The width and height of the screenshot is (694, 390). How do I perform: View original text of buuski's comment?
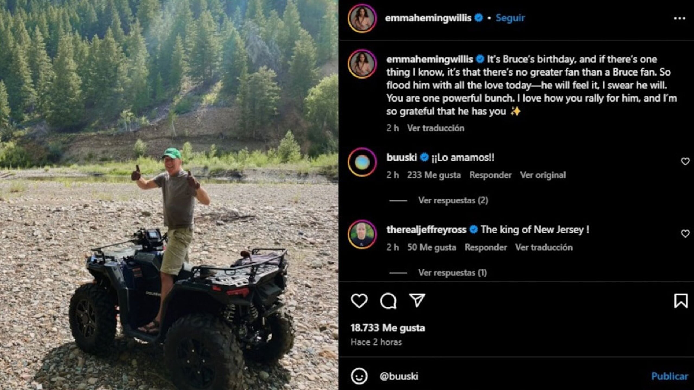click(x=543, y=175)
